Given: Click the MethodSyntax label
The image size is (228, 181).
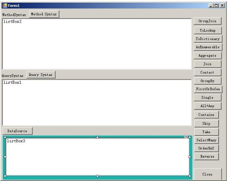Looking at the screenshot, I should tap(14, 15).
